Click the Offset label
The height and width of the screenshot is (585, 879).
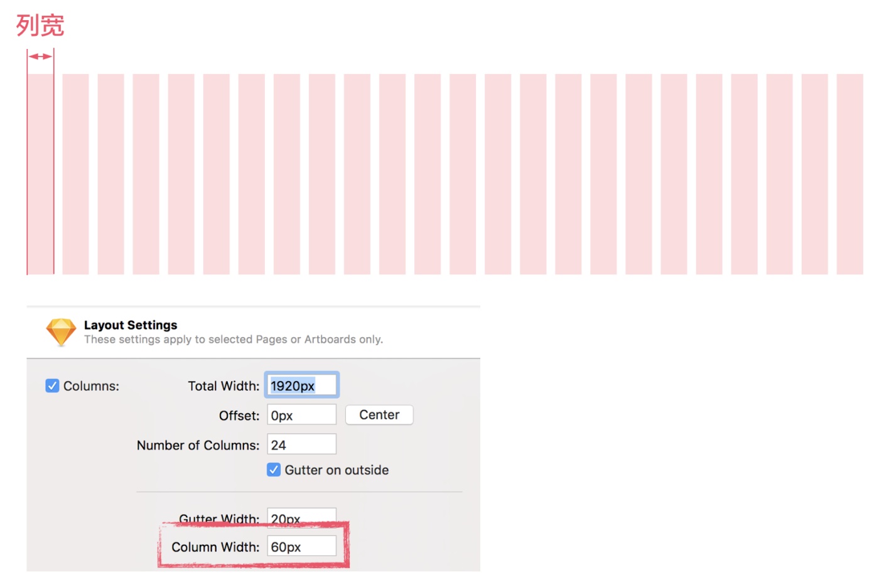click(239, 416)
